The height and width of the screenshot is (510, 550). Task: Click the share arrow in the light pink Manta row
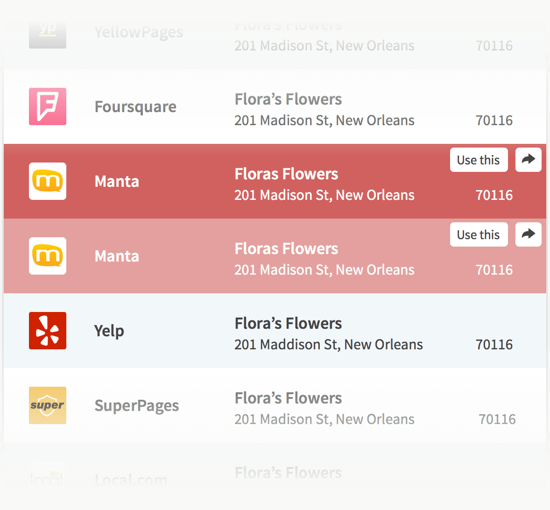528,234
